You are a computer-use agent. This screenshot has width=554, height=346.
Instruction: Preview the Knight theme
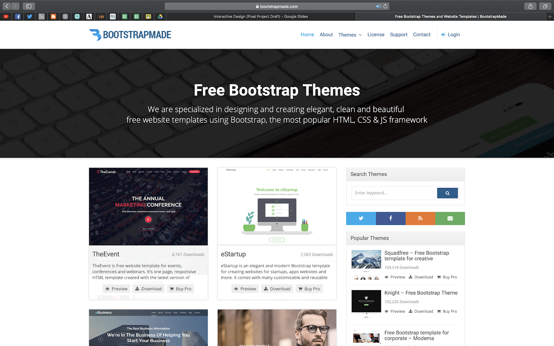pyautogui.click(x=395, y=311)
